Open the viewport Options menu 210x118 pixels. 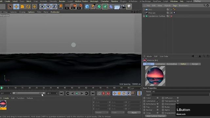(x=31, y=12)
